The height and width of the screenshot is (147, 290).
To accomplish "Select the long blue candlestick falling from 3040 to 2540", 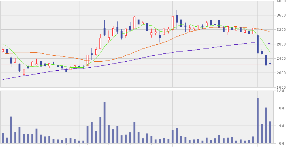I will (257, 44).
